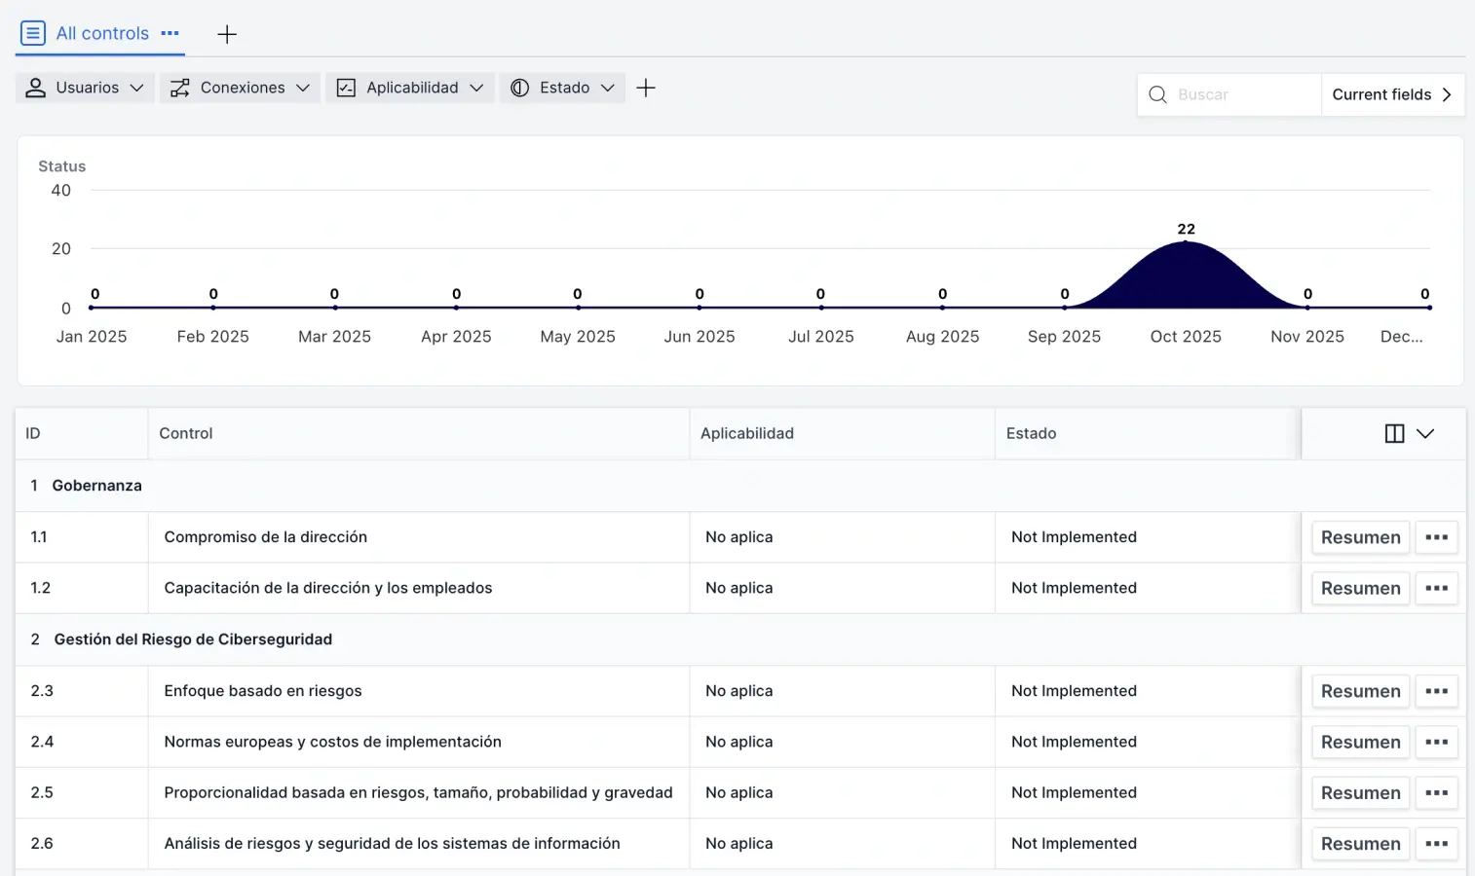Screen dimensions: 1475x876
Task: Open more options for control 2.3
Action: coord(1436,691)
